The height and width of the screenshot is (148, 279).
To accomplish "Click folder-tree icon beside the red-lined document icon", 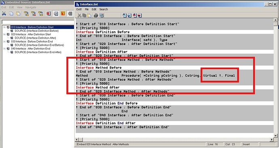I will tap(40, 13).
